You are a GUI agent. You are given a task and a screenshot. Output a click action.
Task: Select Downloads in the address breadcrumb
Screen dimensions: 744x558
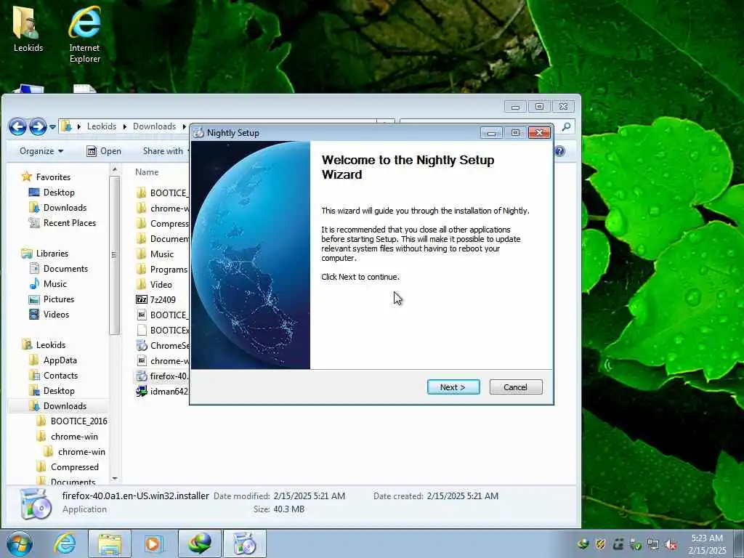(x=154, y=126)
